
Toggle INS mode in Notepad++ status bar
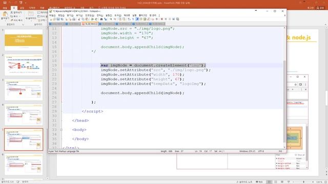280,151
